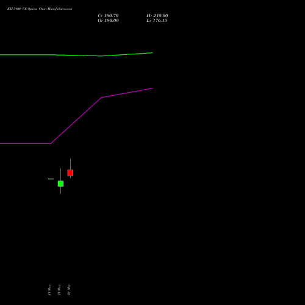
Task: Click the 'C: 180.70' close value
Action: 108,16
